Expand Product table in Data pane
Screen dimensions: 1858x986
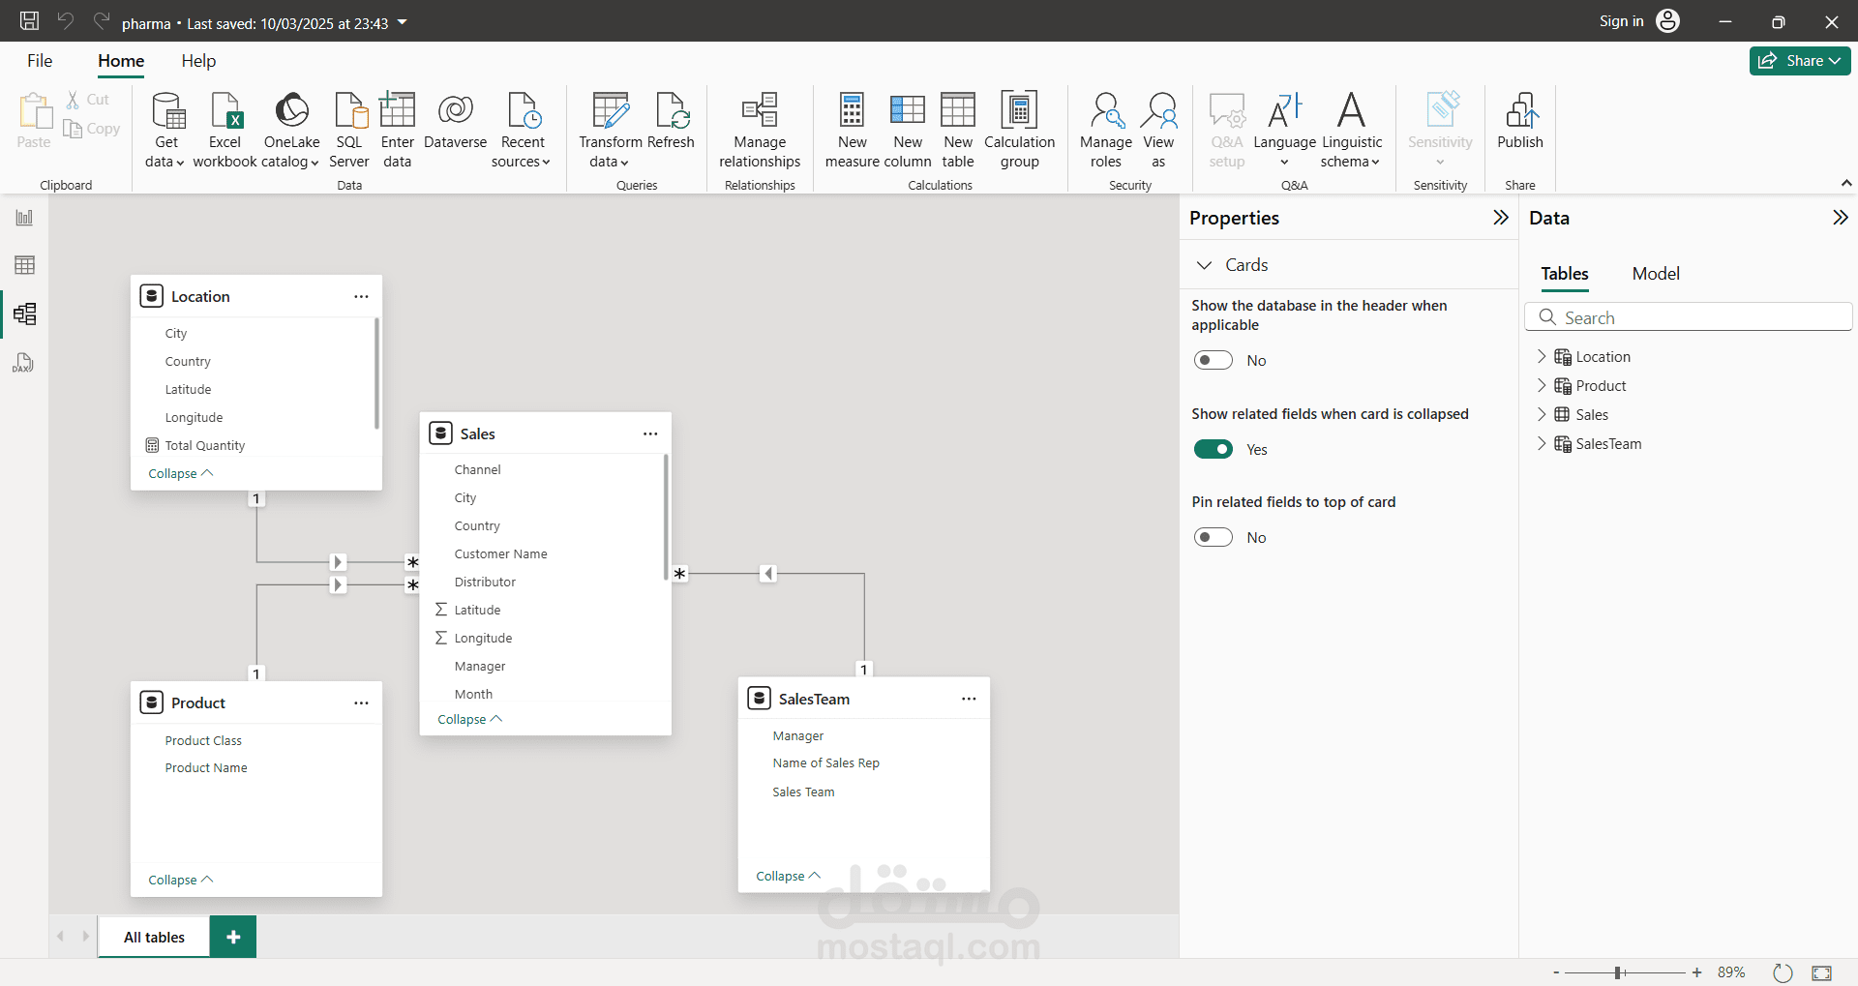1542,386
